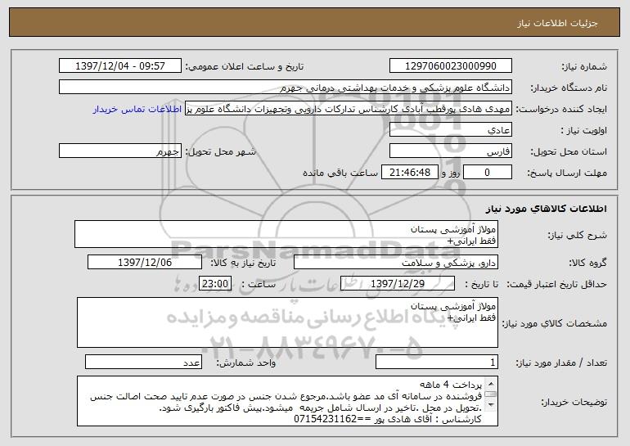Click the buyer notes text area
Screen dimensions: 630x446
(287, 401)
